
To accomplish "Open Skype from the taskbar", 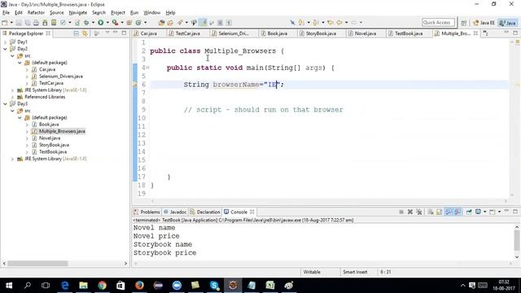I will click(x=214, y=285).
